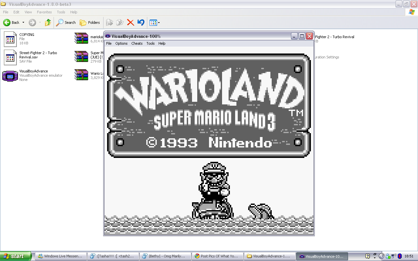
Task: Open the Options menu in VisualBoyAdvance
Action: [121, 43]
